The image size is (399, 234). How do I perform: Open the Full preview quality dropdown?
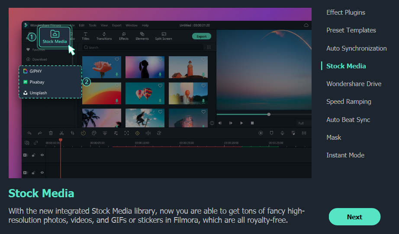point(303,123)
